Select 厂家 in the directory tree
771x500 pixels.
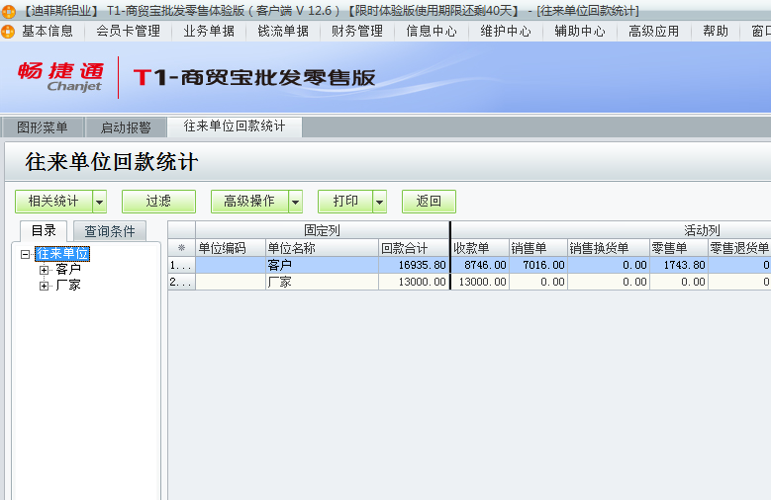pyautogui.click(x=68, y=285)
